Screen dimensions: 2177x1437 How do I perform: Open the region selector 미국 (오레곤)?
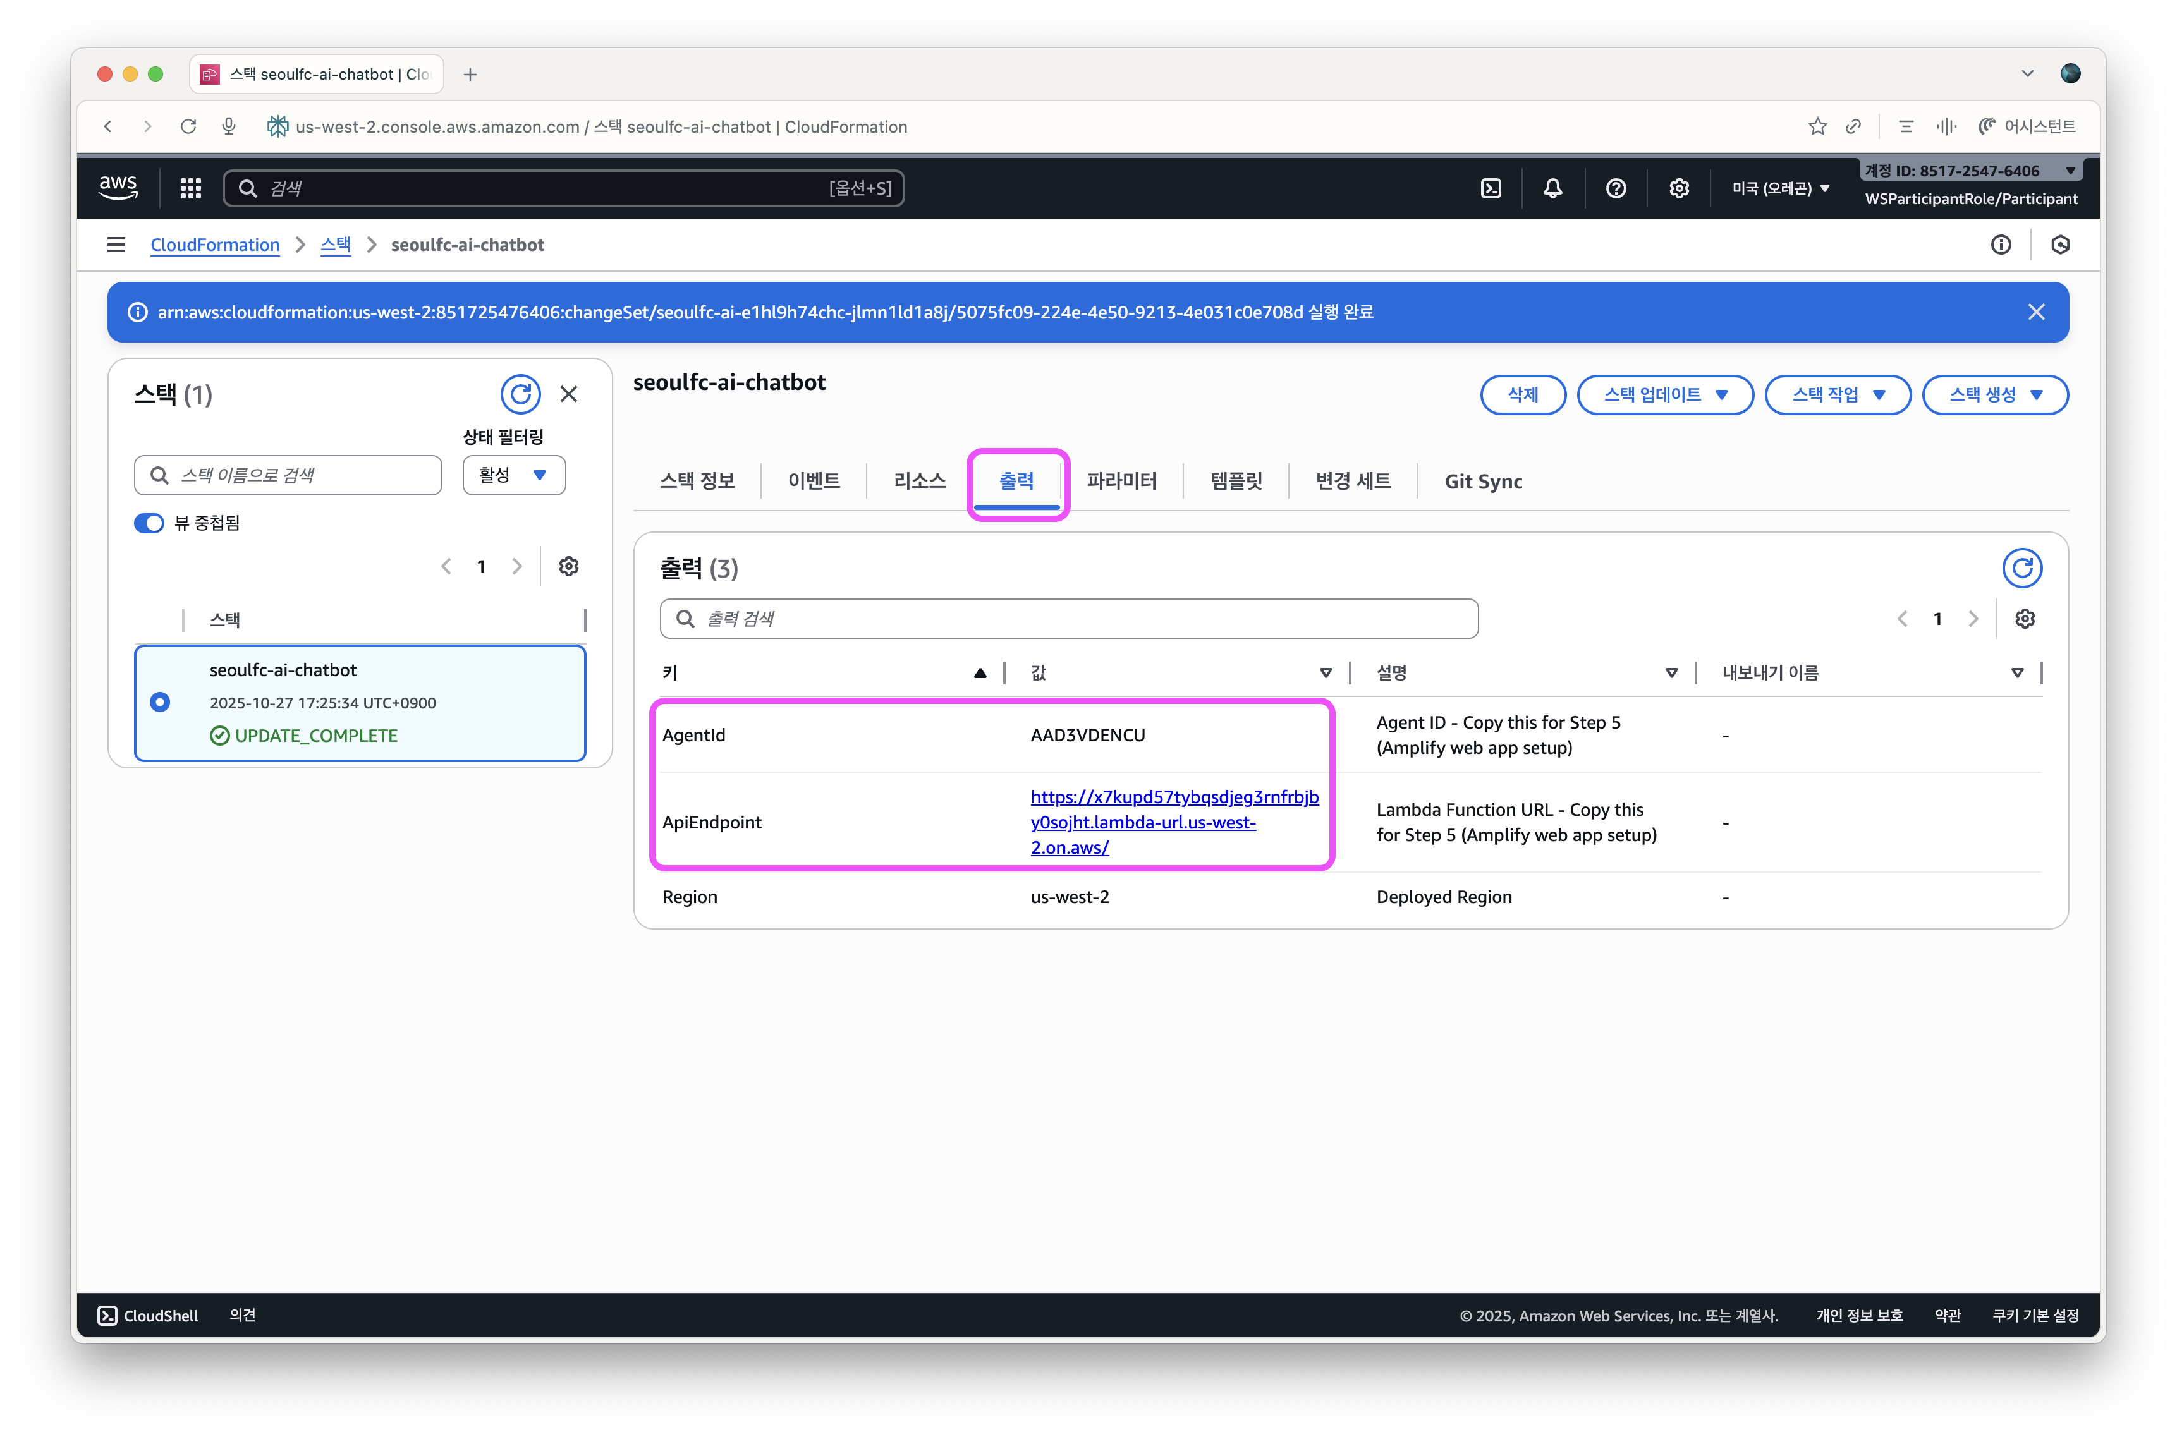1780,188
